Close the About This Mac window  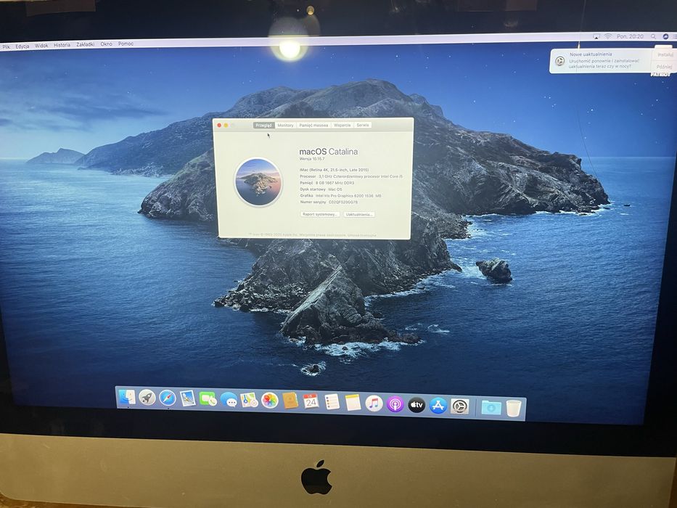(219, 126)
